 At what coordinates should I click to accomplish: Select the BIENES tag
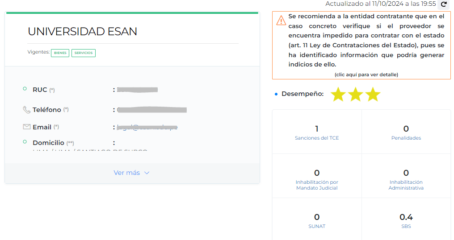[60, 53]
